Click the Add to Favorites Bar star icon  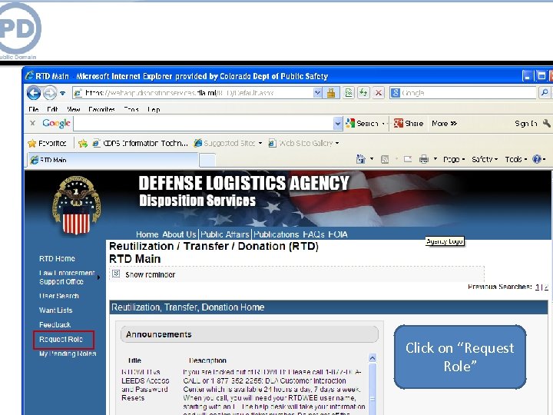point(83,143)
